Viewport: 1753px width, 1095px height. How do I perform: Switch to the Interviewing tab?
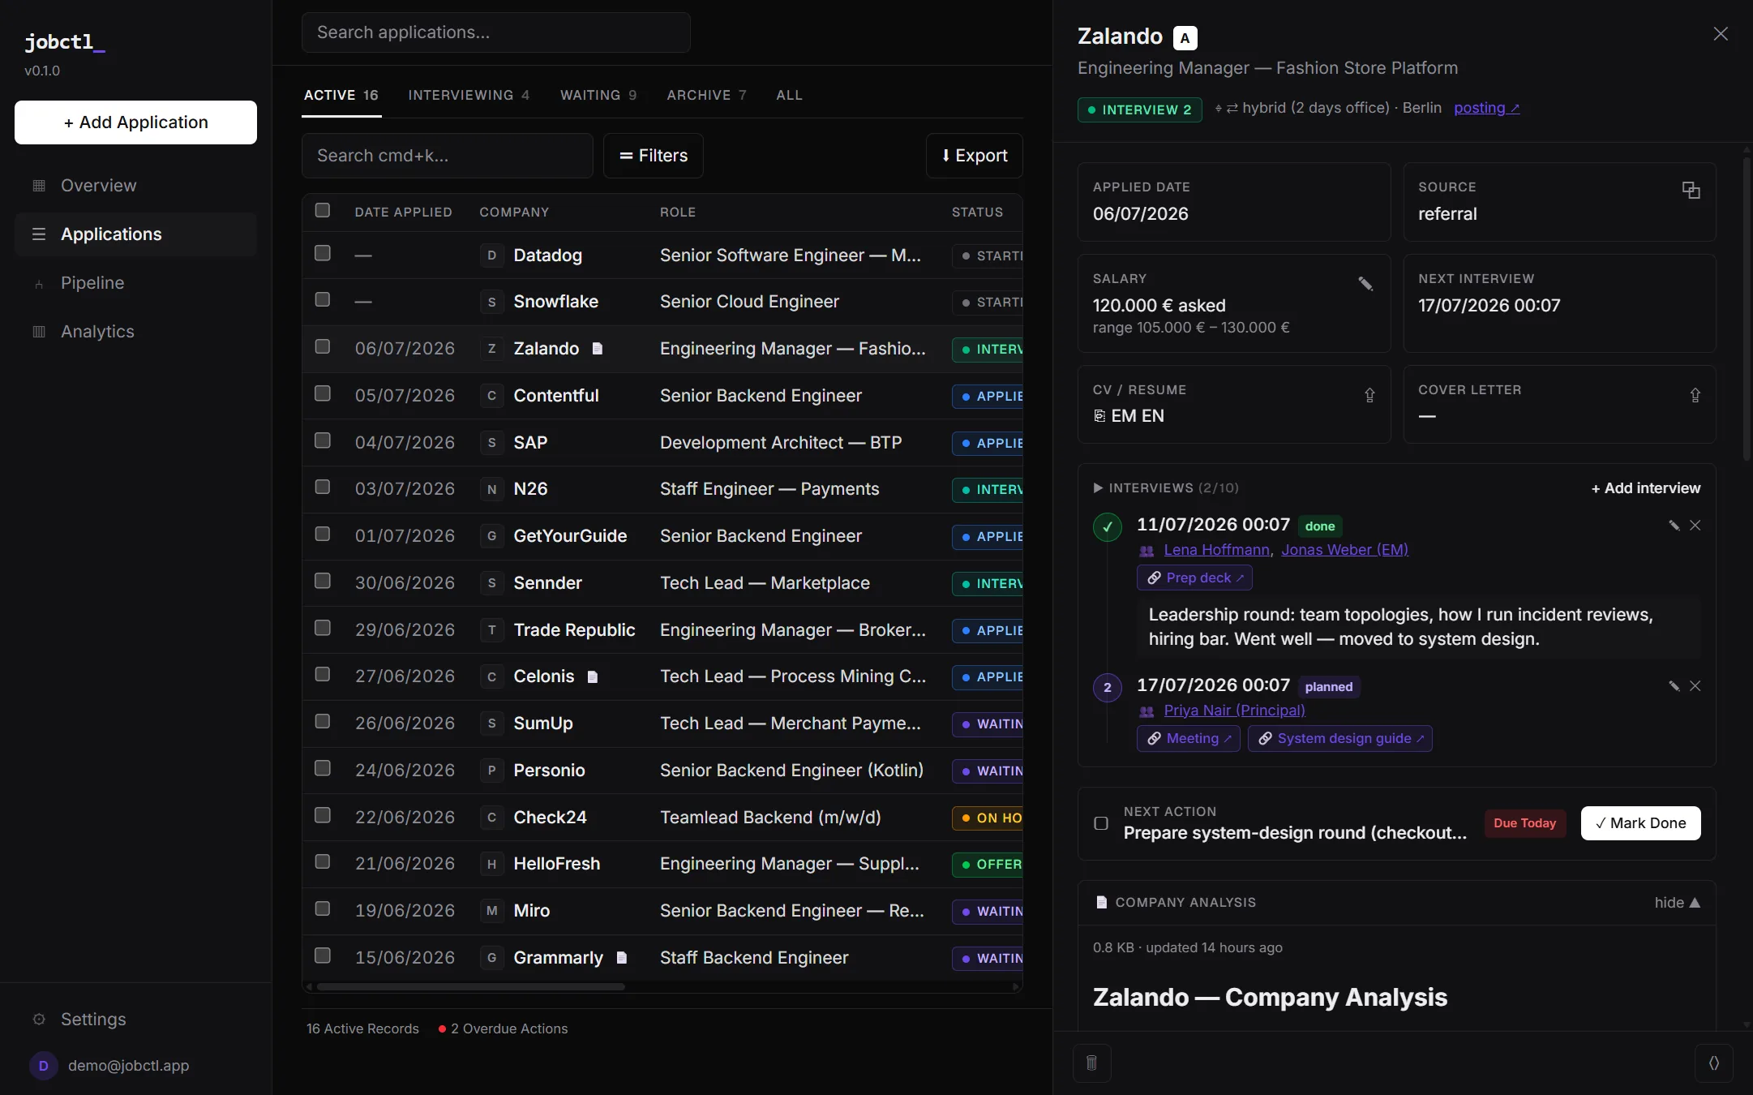coord(469,96)
